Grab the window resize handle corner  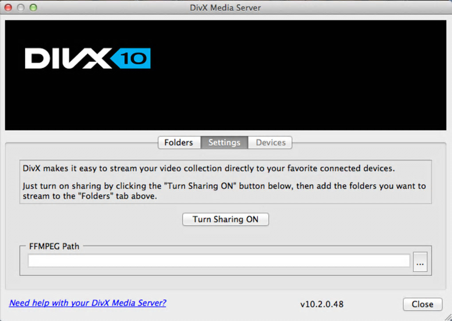(448, 317)
